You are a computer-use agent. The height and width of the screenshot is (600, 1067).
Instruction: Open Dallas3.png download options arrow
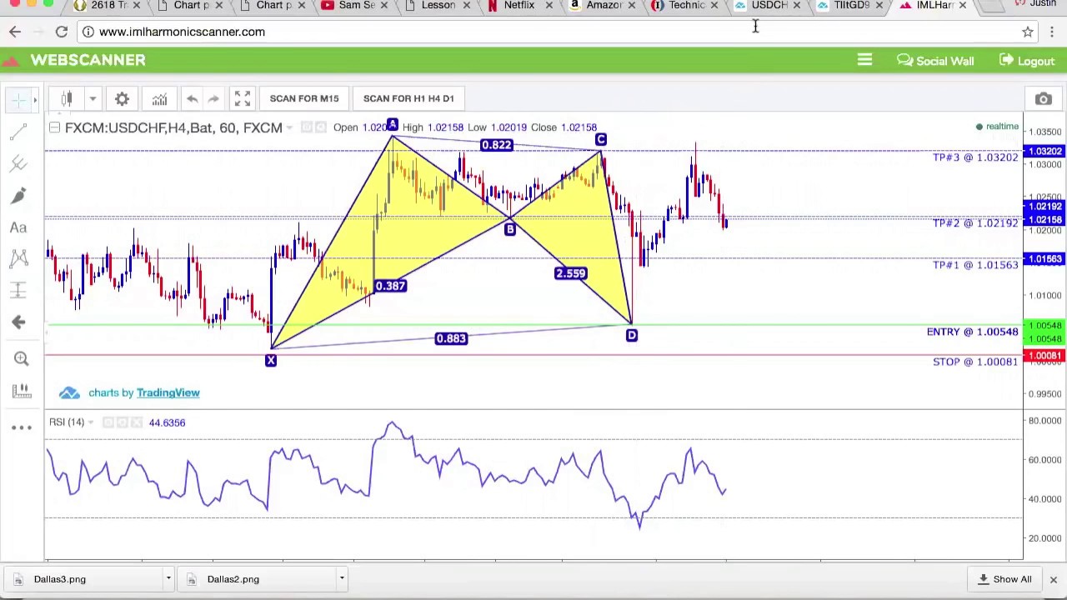(168, 578)
